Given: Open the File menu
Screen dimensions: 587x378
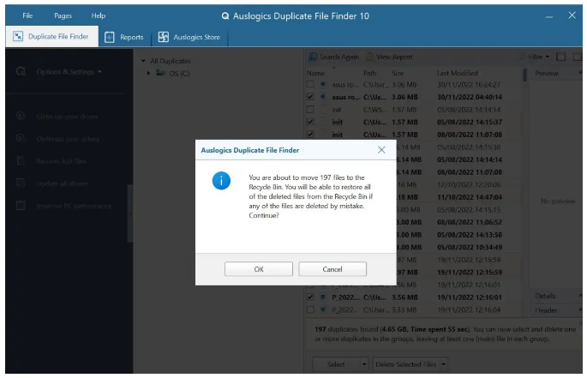Looking at the screenshot, I should tap(27, 15).
